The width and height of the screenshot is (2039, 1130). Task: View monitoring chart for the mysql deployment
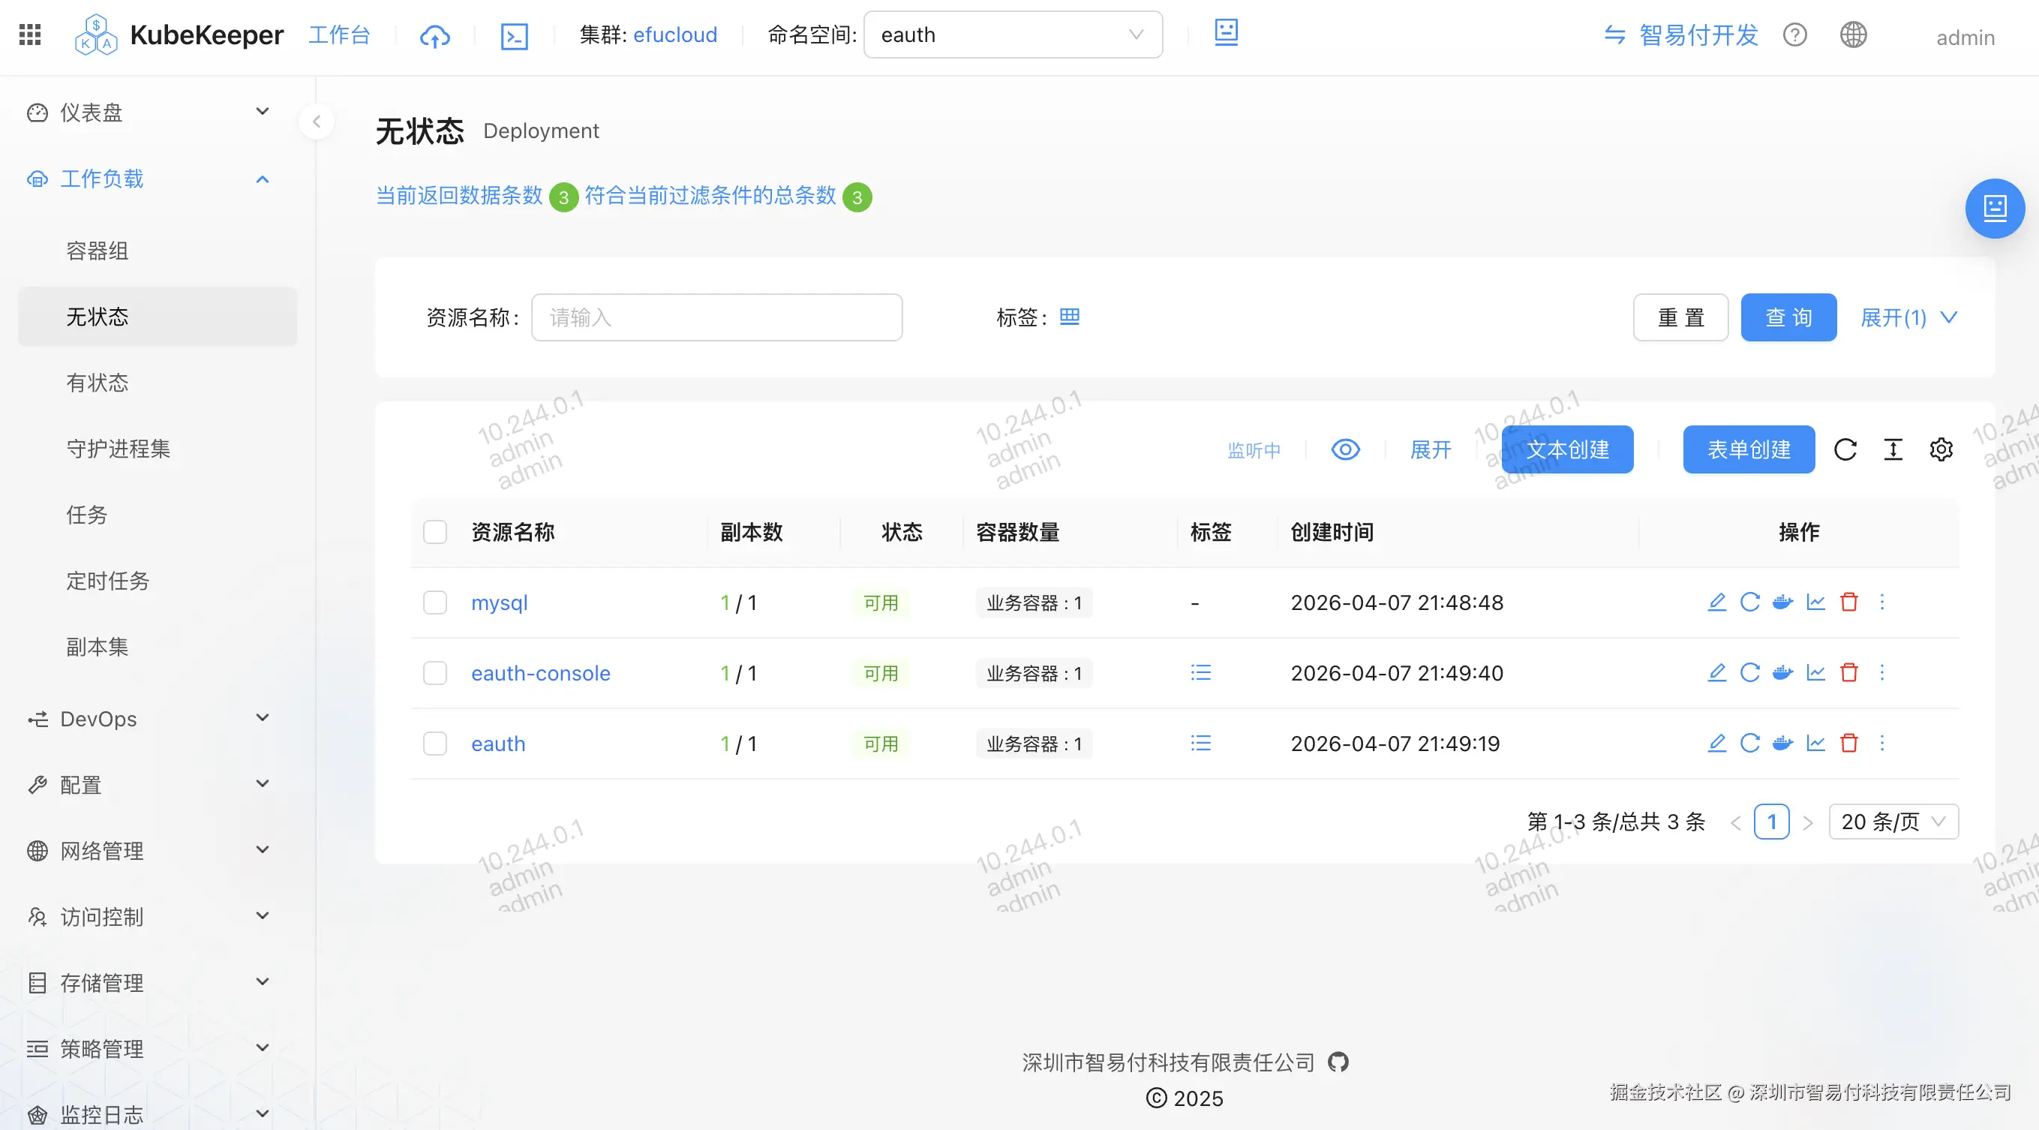coord(1815,602)
